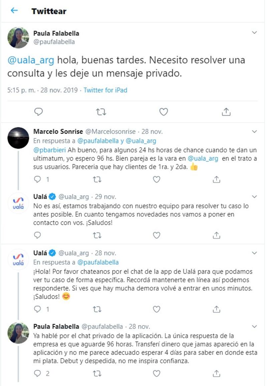Retweet Marcelo Sonrise's reply
The height and width of the screenshot is (386, 267).
(97, 179)
